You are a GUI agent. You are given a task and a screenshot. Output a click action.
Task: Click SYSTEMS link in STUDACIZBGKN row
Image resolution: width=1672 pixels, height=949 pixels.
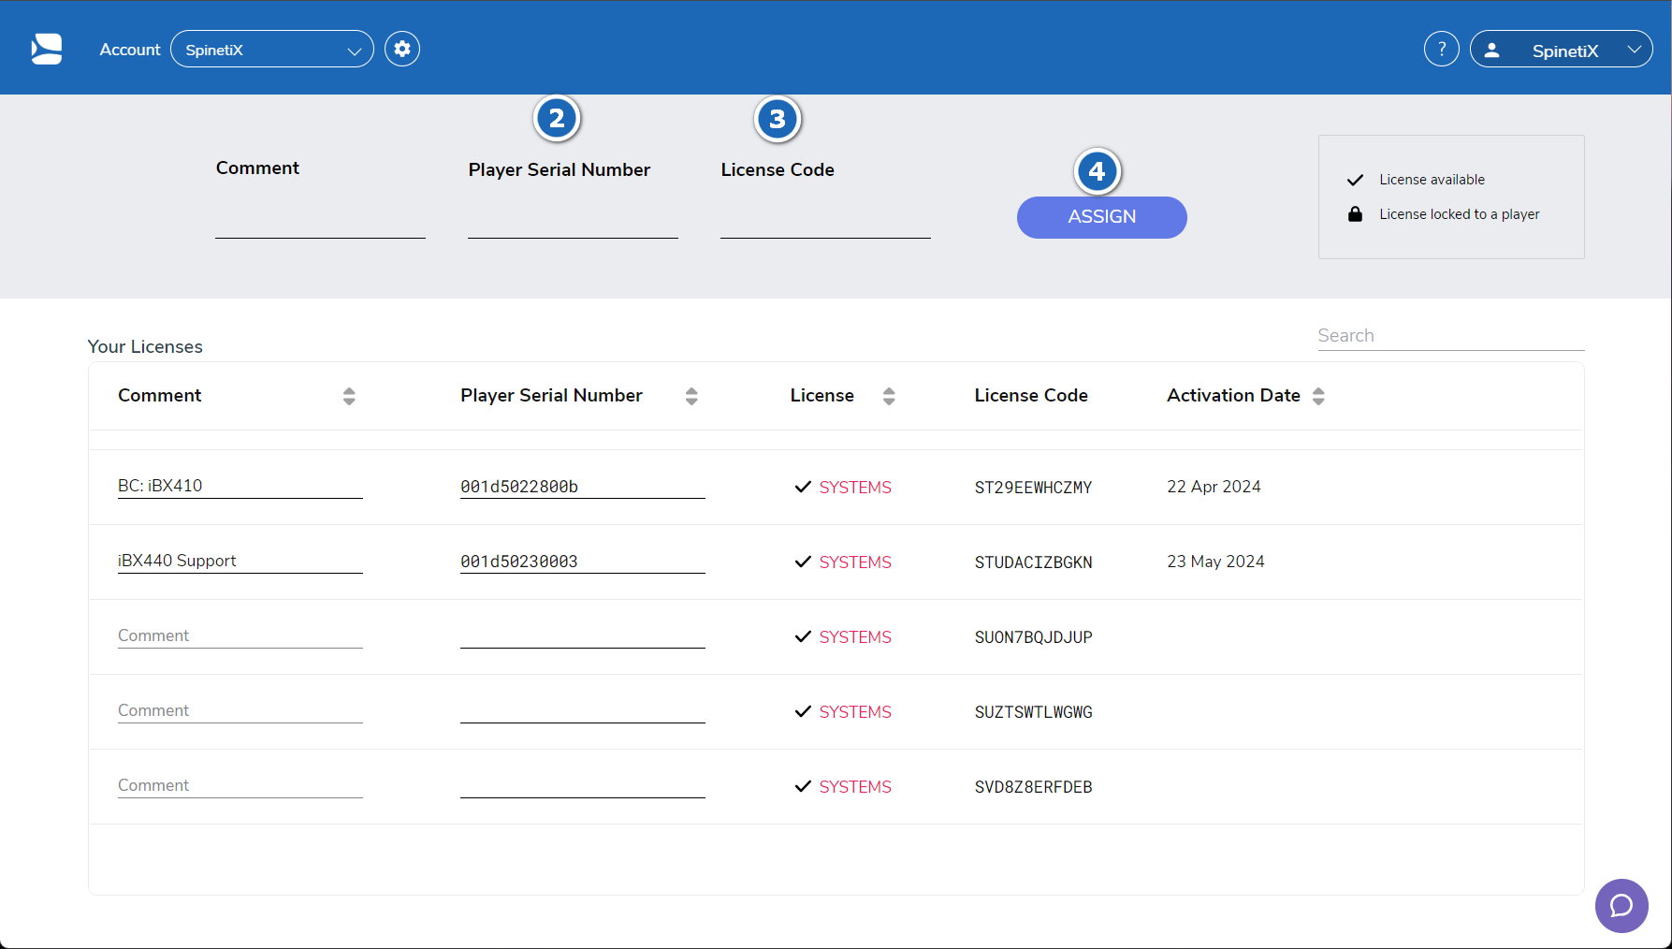point(855,562)
